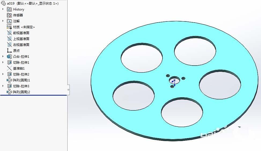This screenshot has width=261, height=151.
Task: Expand the 注解 node
Action: pyautogui.click(x=3, y=21)
